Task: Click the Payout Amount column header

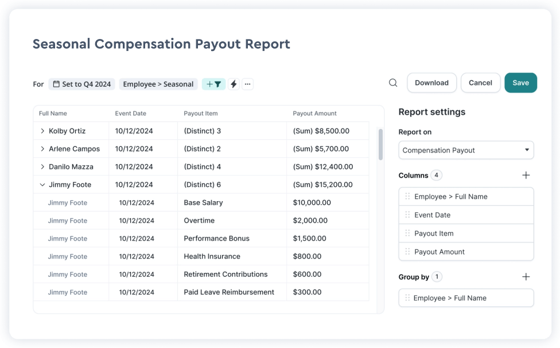Action: pos(314,114)
